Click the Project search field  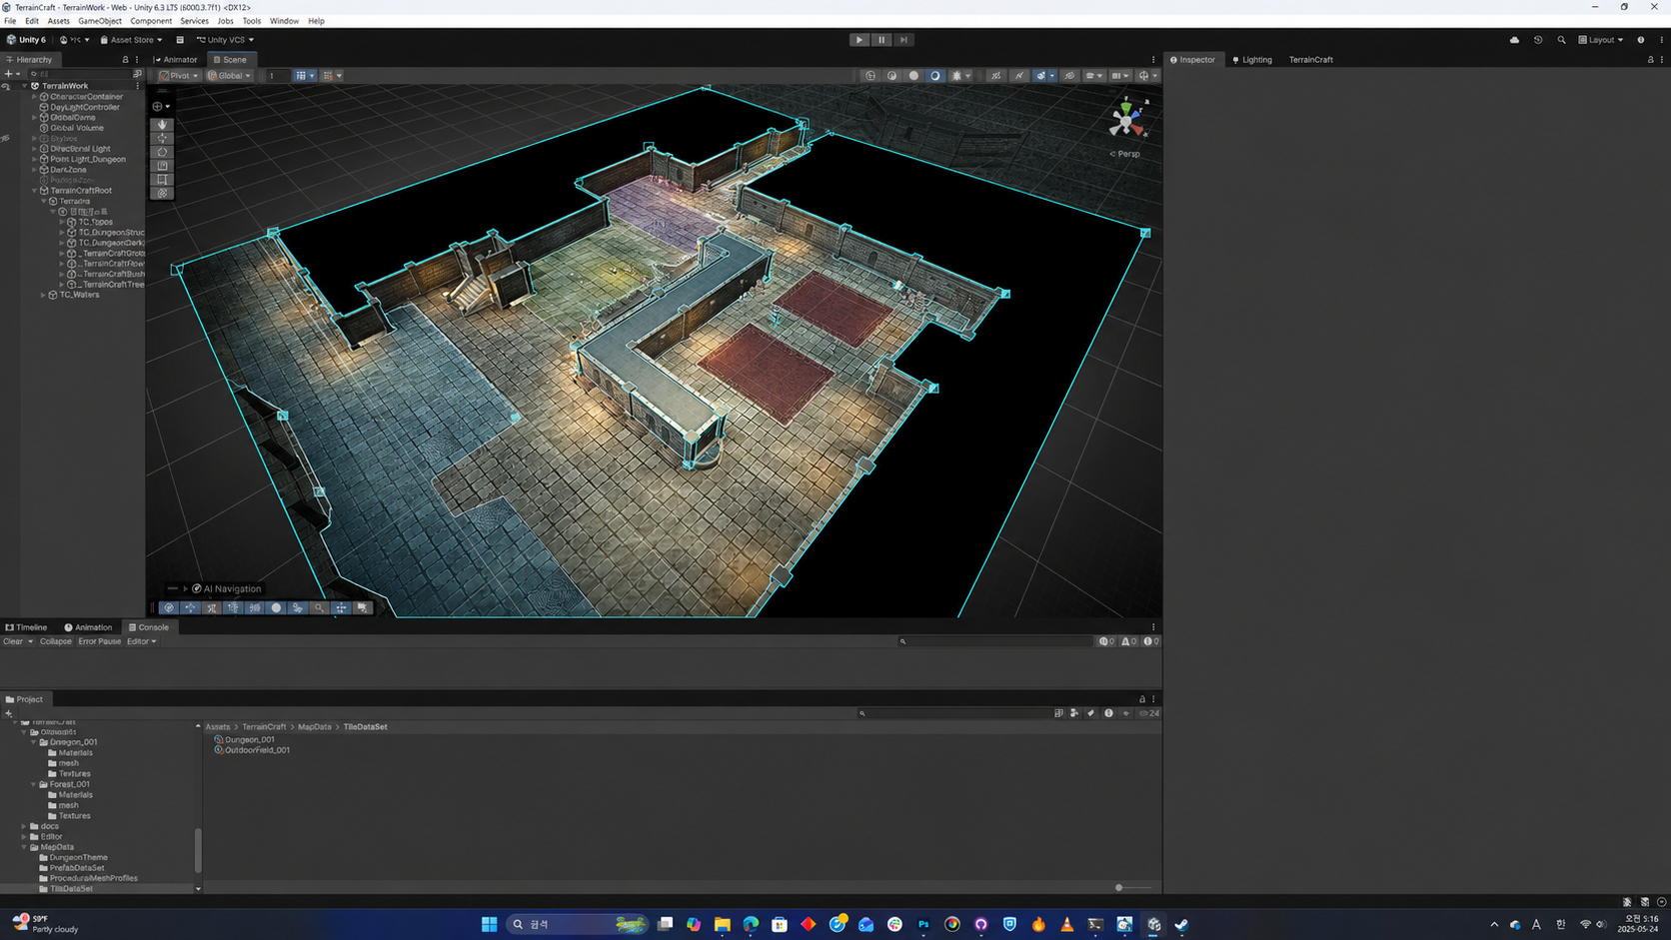point(954,713)
